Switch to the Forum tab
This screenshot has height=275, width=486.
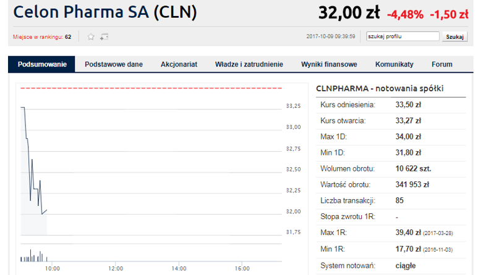pos(441,64)
